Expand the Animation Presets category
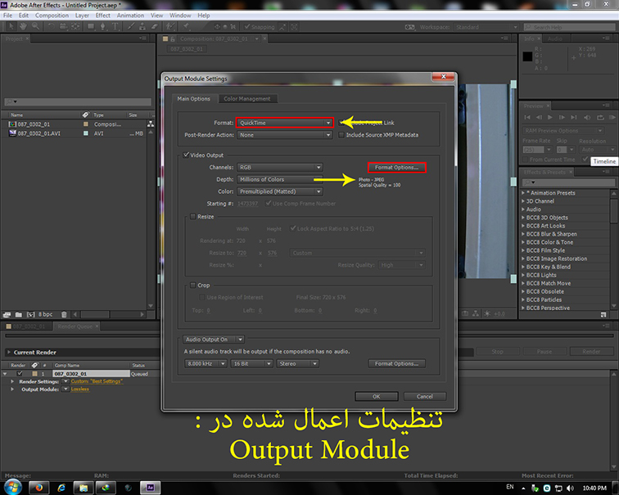This screenshot has height=495, width=619. click(x=523, y=193)
